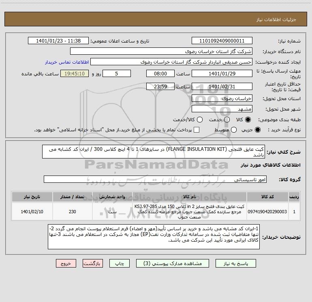The height and width of the screenshot is (302, 312).
Task: Click the ردیف column header
Action: pos(294,197)
